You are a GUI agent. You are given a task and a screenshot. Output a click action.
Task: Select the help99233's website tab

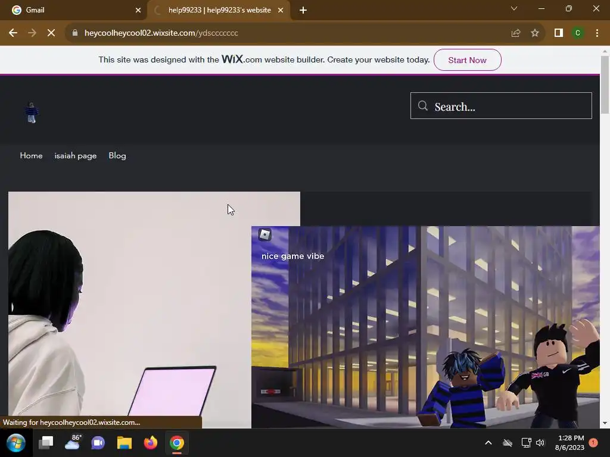pos(219,10)
